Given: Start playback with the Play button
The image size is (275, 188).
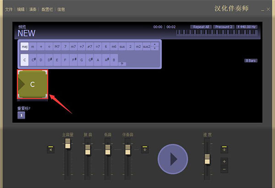Looking at the screenshot, I should point(173,159).
